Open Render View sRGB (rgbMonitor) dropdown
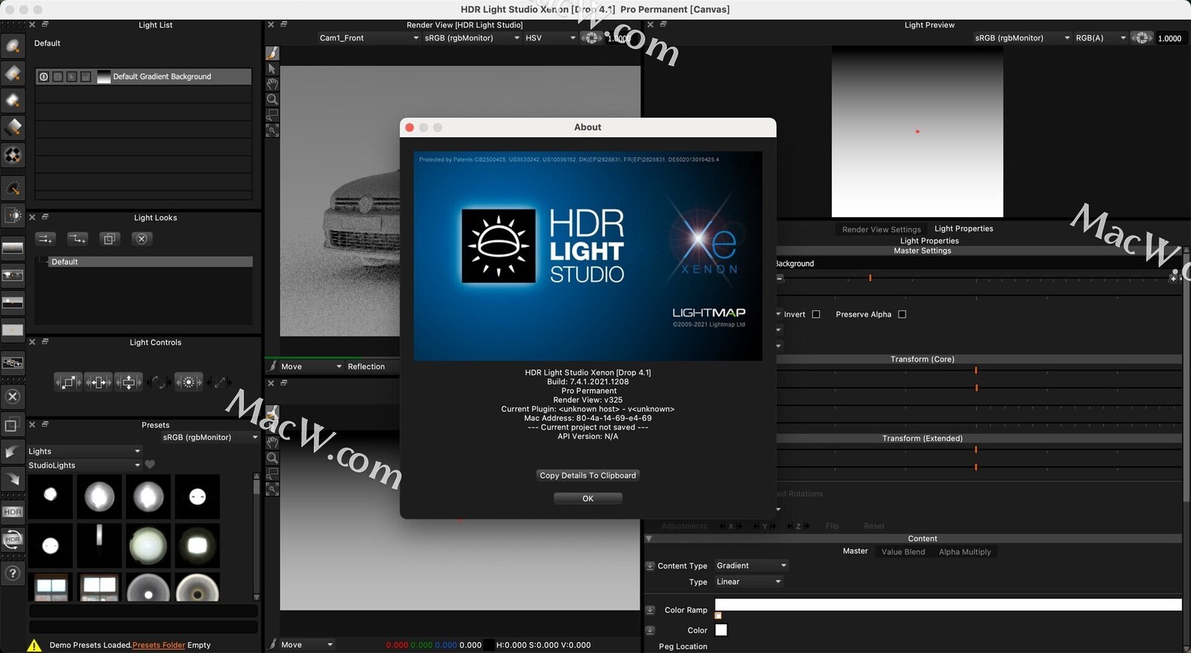1191x653 pixels. tap(471, 38)
